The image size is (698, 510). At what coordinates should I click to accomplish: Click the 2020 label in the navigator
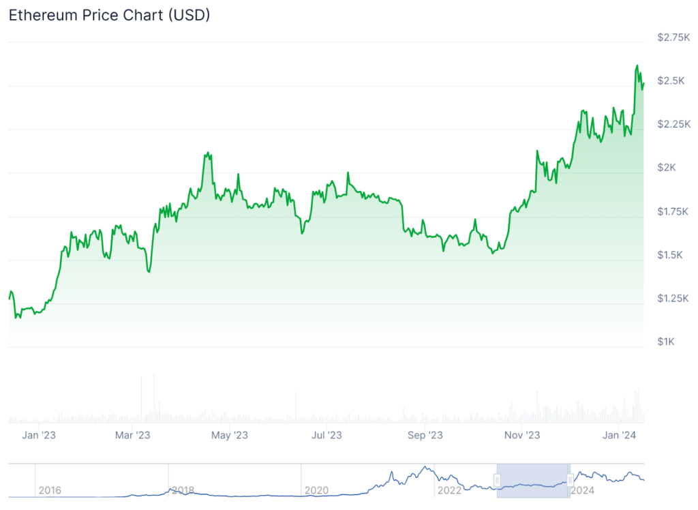pos(316,490)
